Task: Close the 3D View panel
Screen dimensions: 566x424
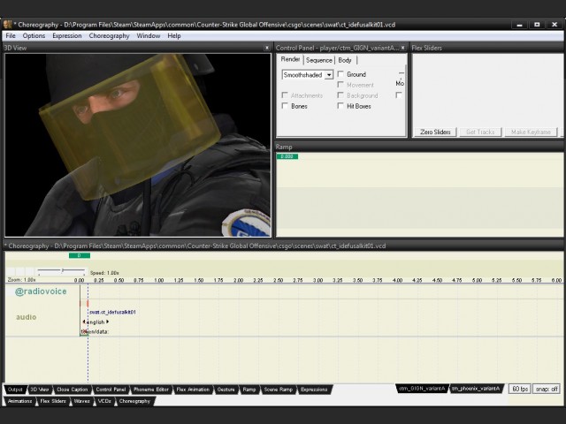Action: pyautogui.click(x=267, y=48)
